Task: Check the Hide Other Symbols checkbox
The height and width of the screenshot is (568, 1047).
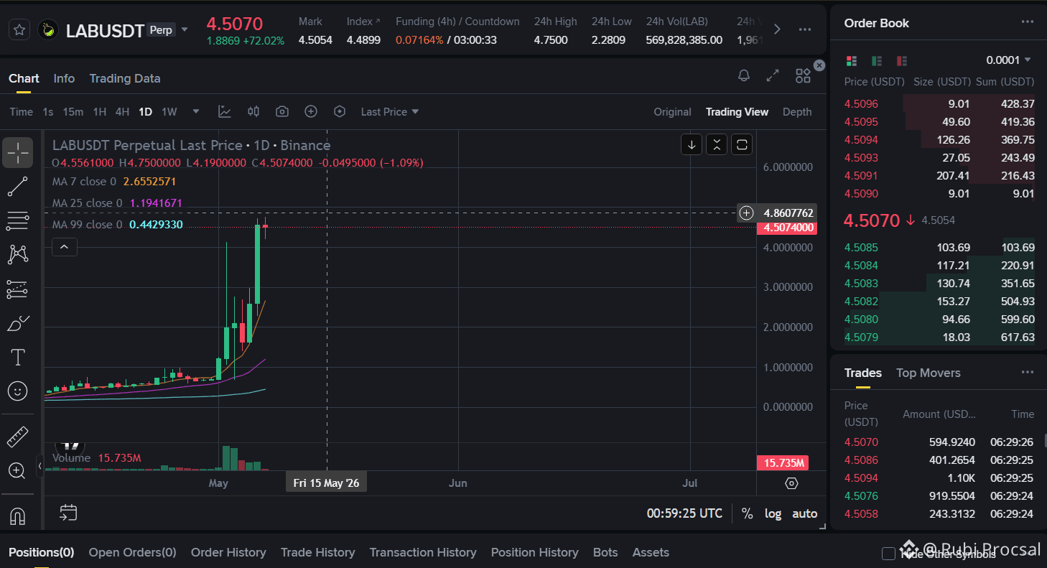Action: click(x=888, y=553)
